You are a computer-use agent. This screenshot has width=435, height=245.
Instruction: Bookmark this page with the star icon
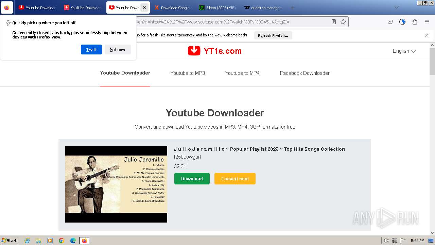[x=343, y=22]
